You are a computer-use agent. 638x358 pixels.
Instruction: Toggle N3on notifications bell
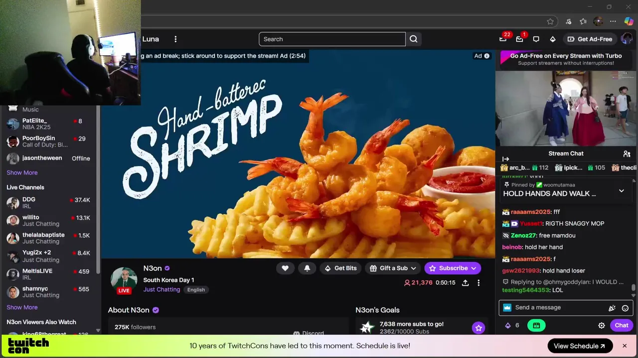point(307,268)
